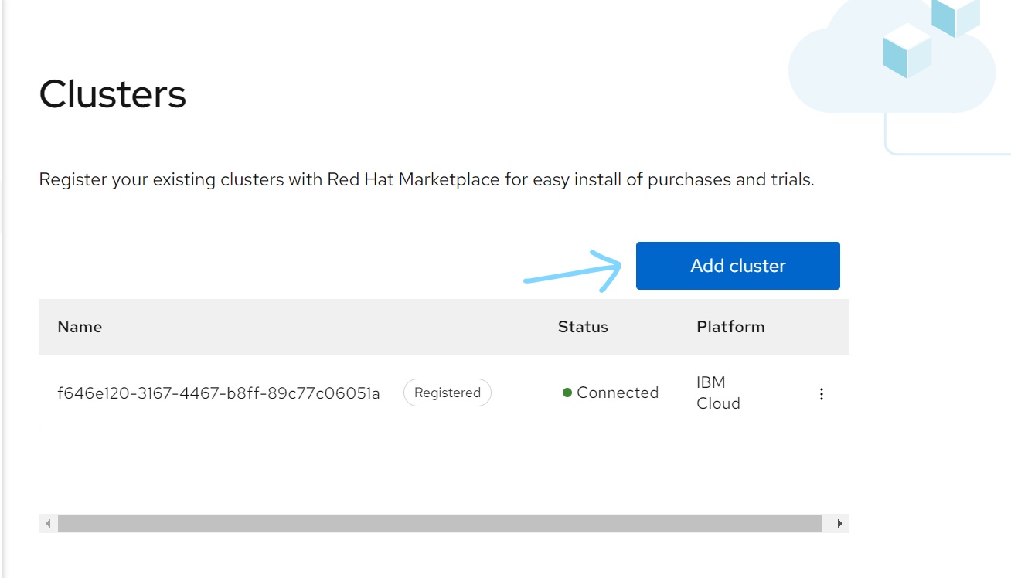Select cluster name f646e120-3167-4467-b8ff-89c77c06051a

click(219, 393)
